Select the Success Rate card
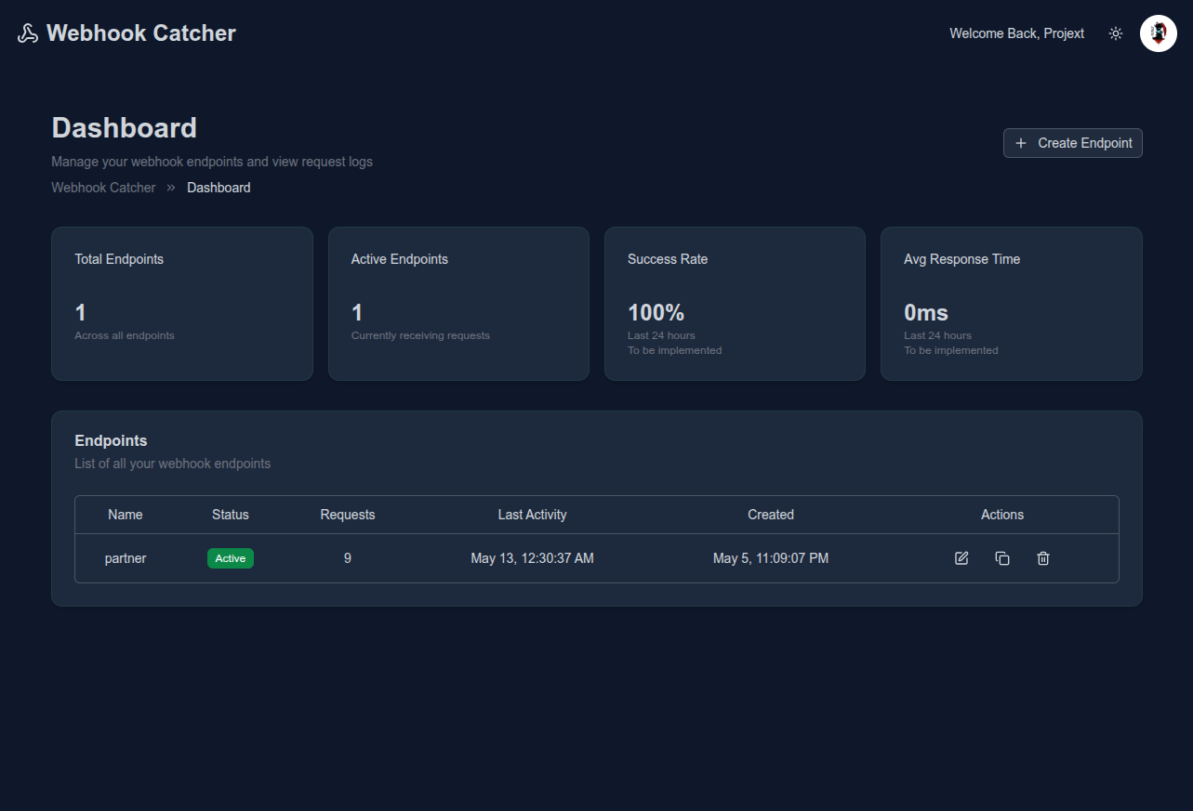 point(735,303)
